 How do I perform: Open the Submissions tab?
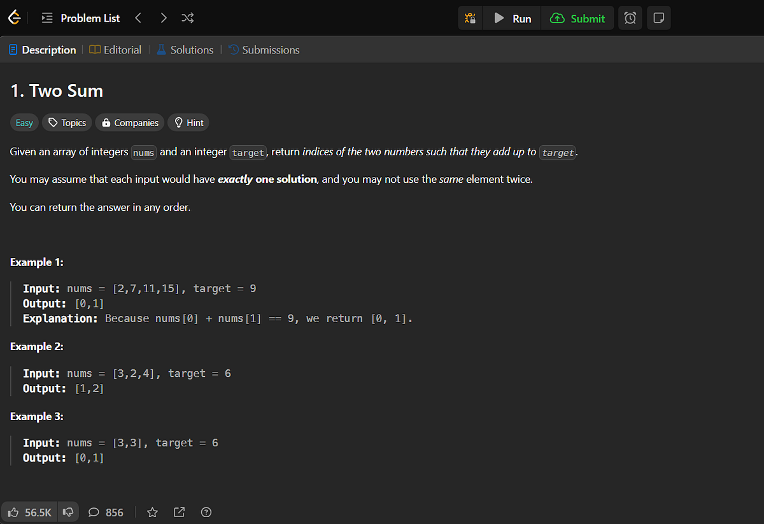point(264,50)
